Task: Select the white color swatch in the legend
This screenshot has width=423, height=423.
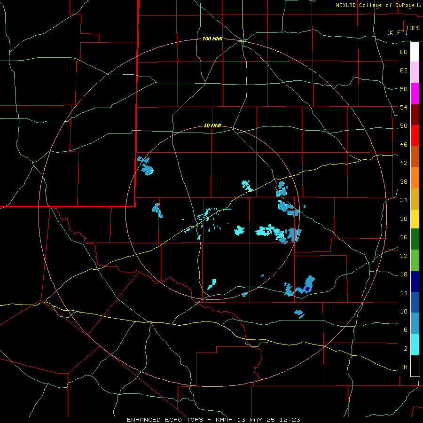Action: coord(415,52)
